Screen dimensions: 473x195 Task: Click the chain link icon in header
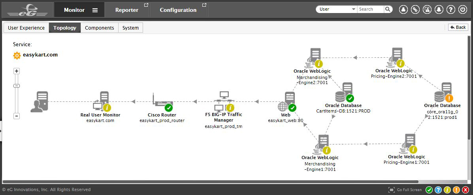click(415, 9)
